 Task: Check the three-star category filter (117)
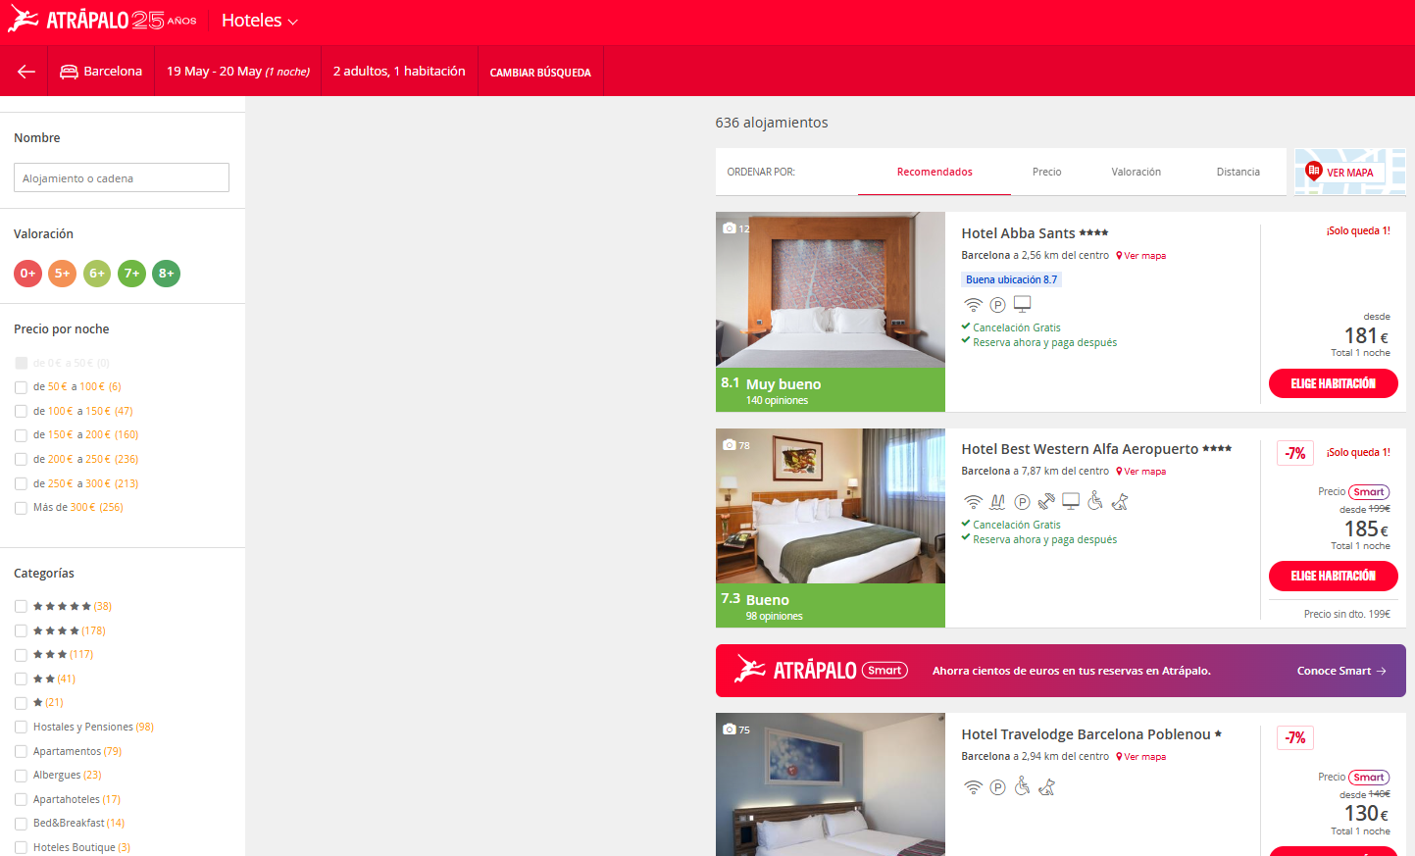click(21, 655)
